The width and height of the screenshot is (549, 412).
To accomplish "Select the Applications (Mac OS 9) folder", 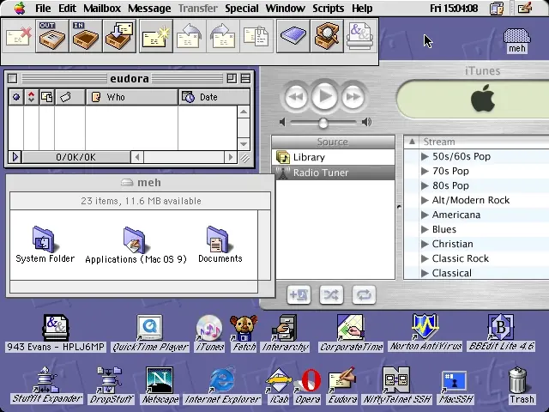I will pyautogui.click(x=136, y=245).
